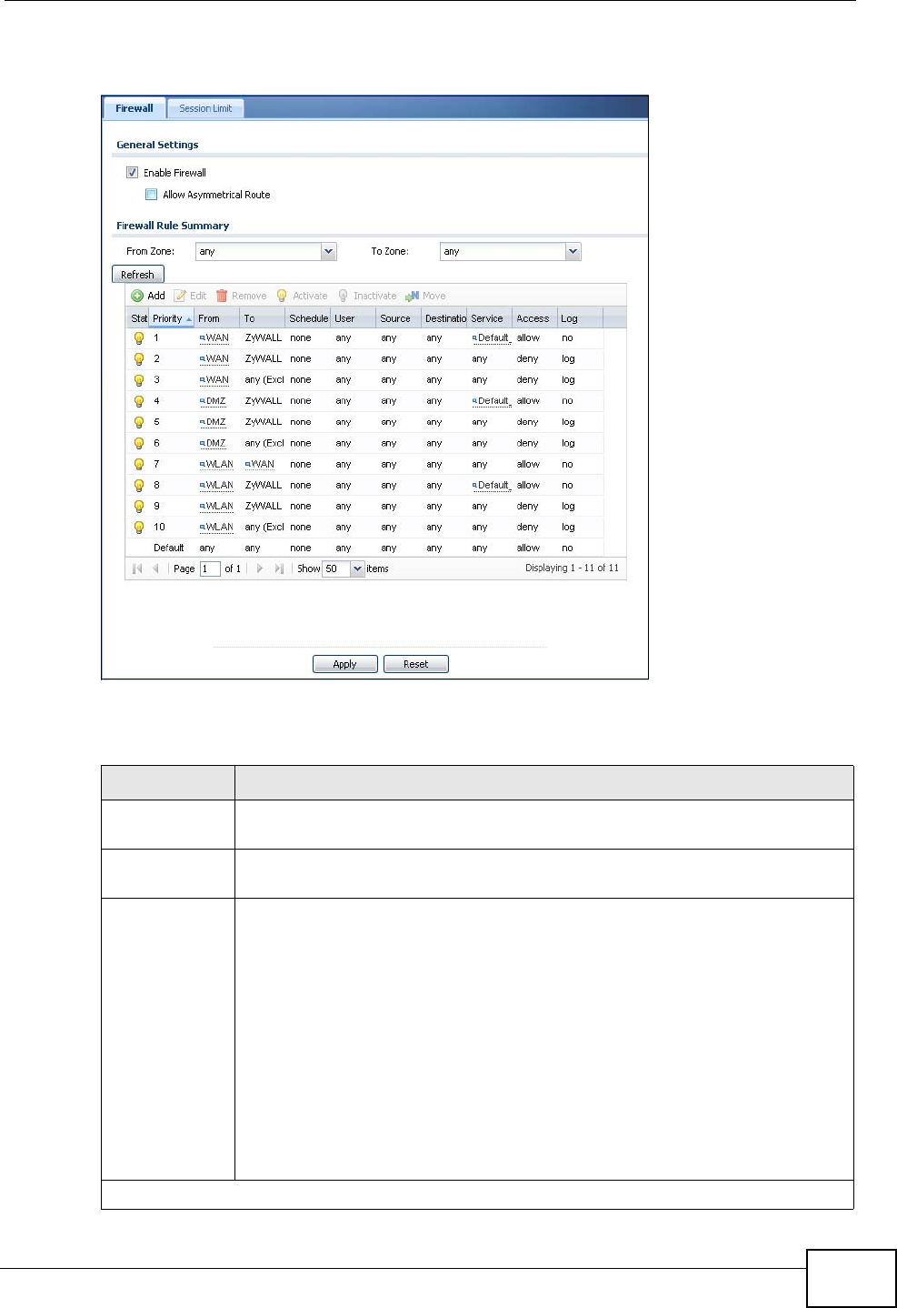The image size is (897, 1308).
Task: Click the Refresh button
Action: tap(137, 275)
